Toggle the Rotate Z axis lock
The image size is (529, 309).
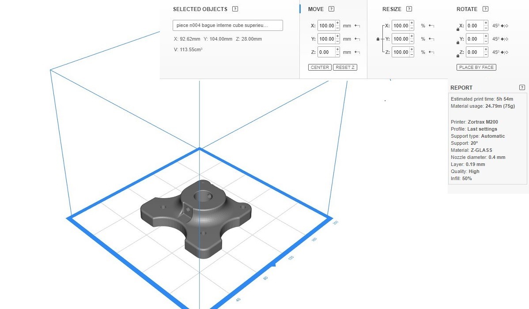458,56
